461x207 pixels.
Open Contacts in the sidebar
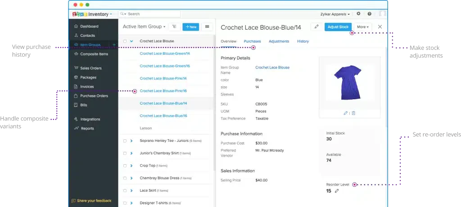point(88,35)
